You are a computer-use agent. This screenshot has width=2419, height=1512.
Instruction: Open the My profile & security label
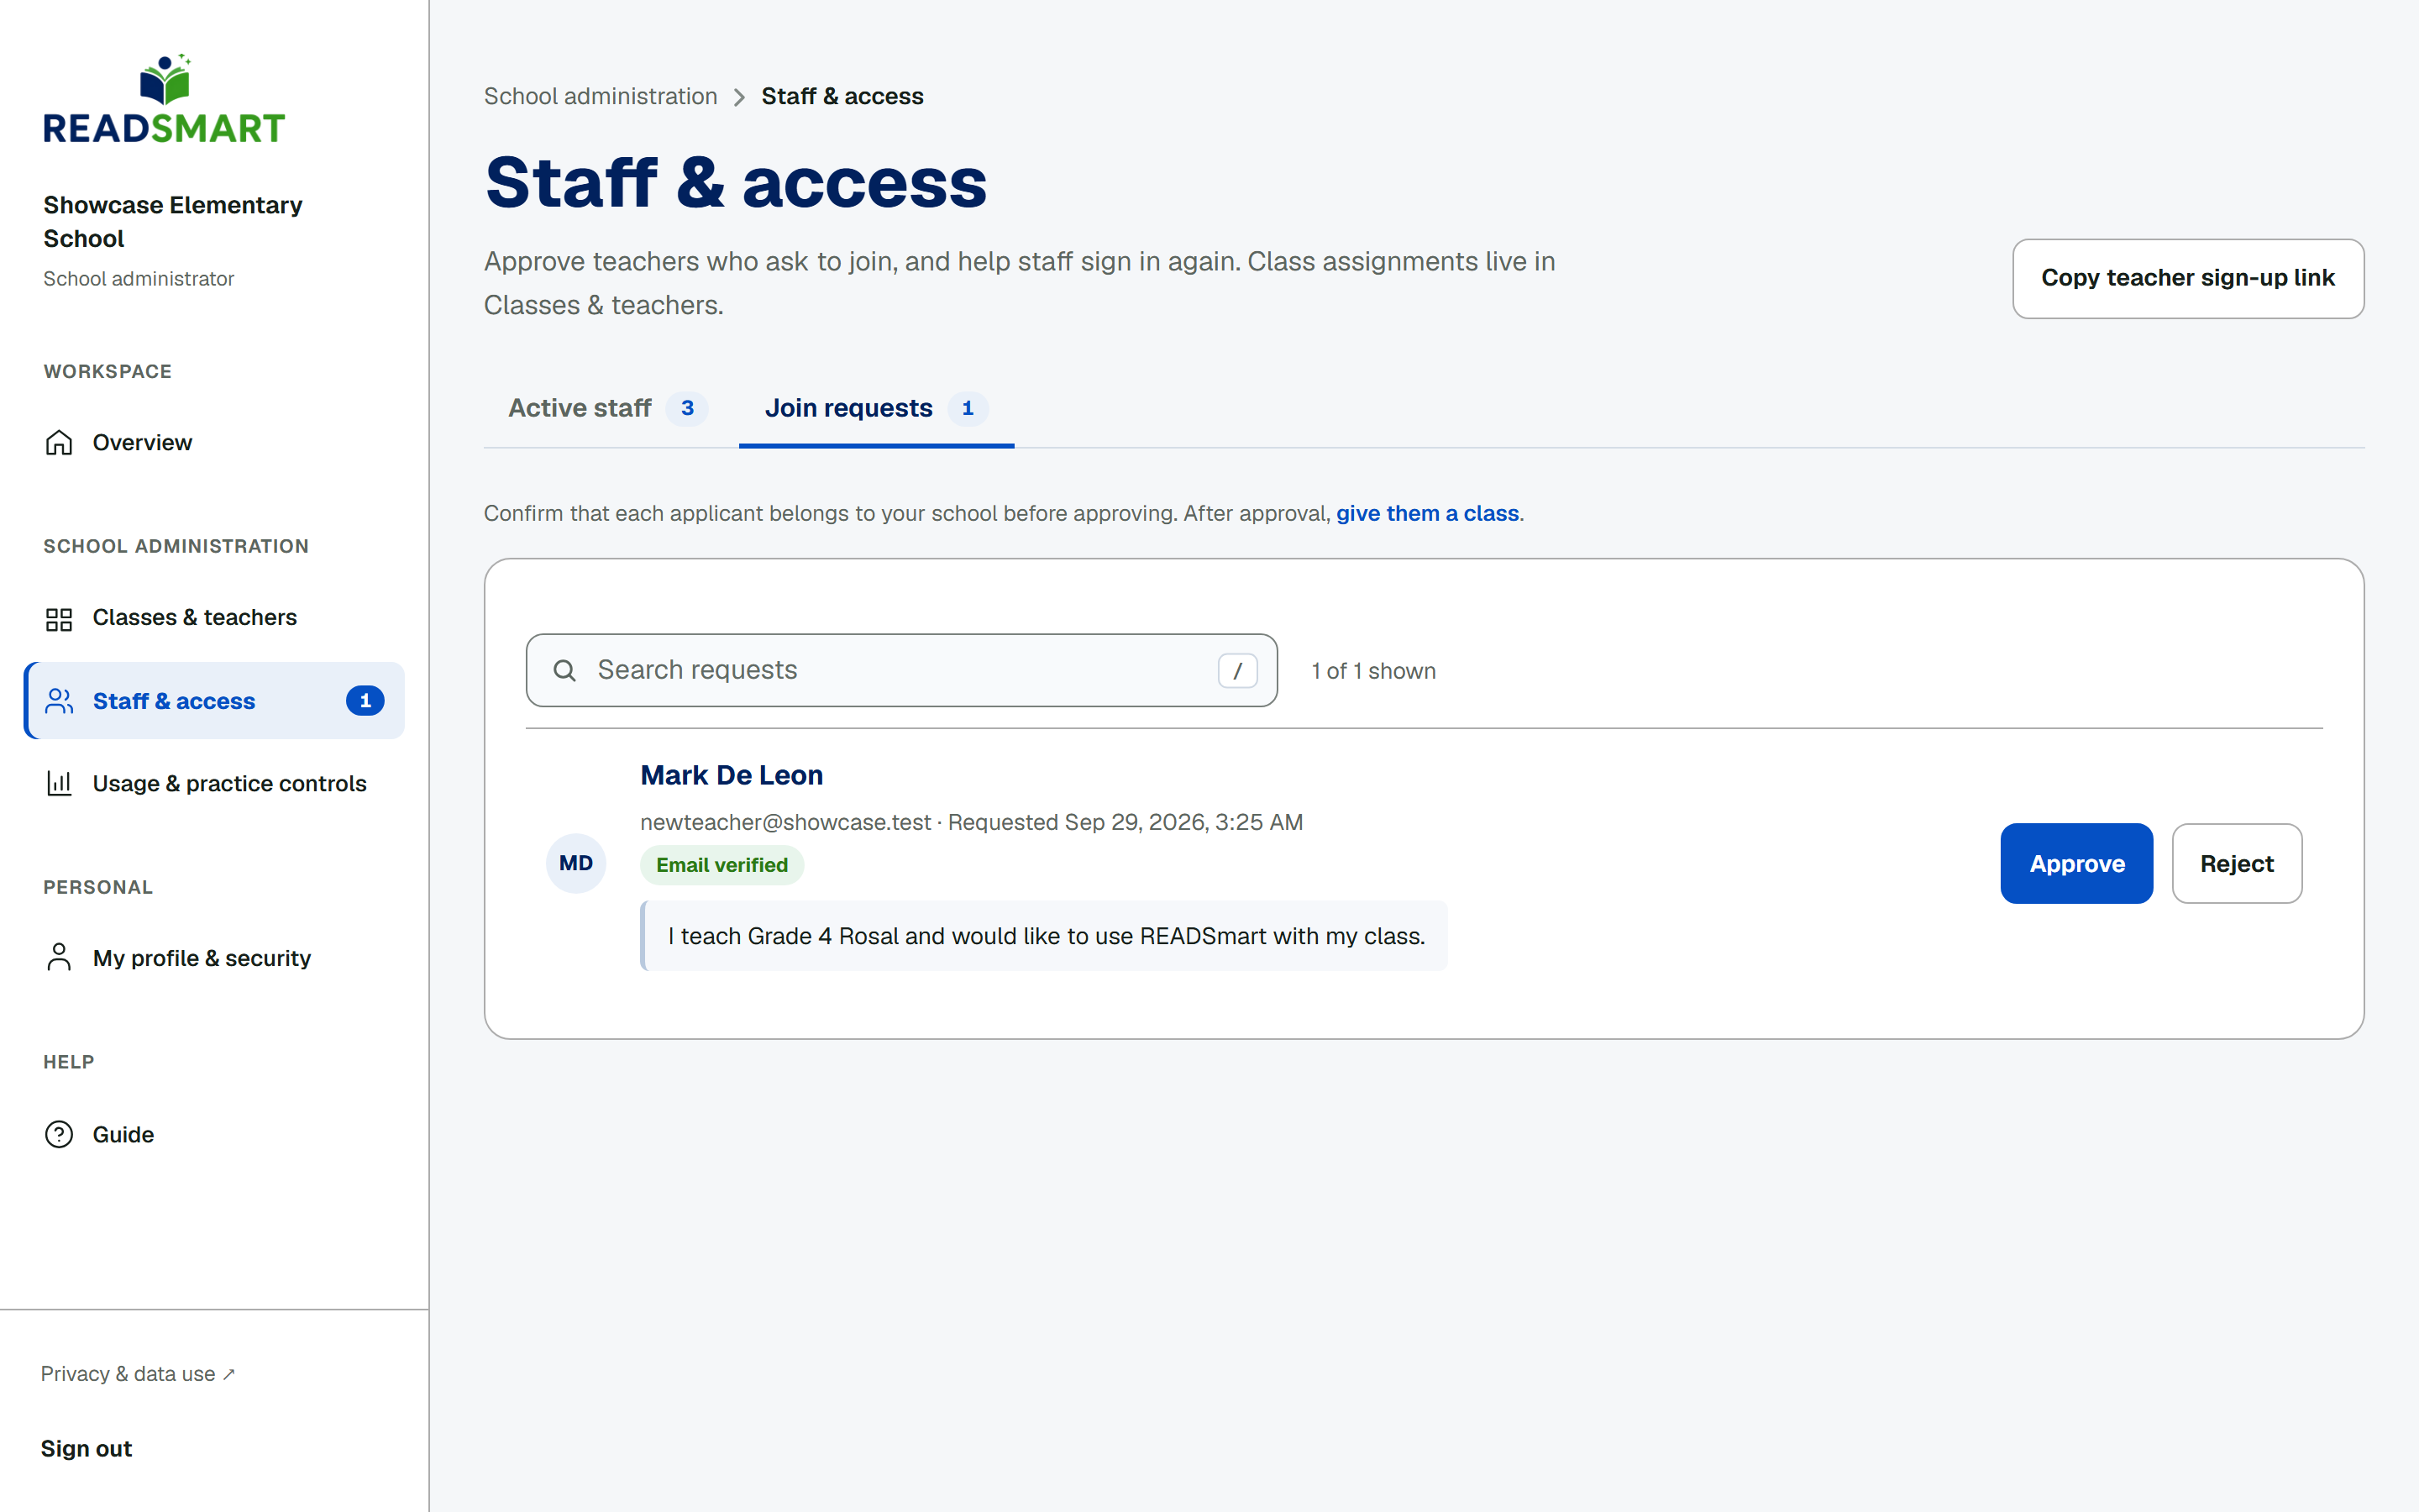202,958
